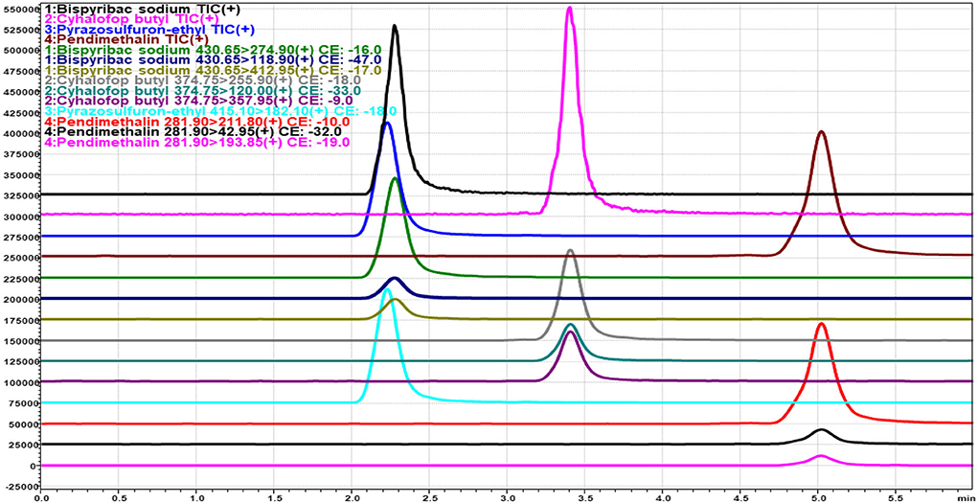The width and height of the screenshot is (978, 503).
Task: Click y-axis label -25000
Action: pyautogui.click(x=20, y=486)
